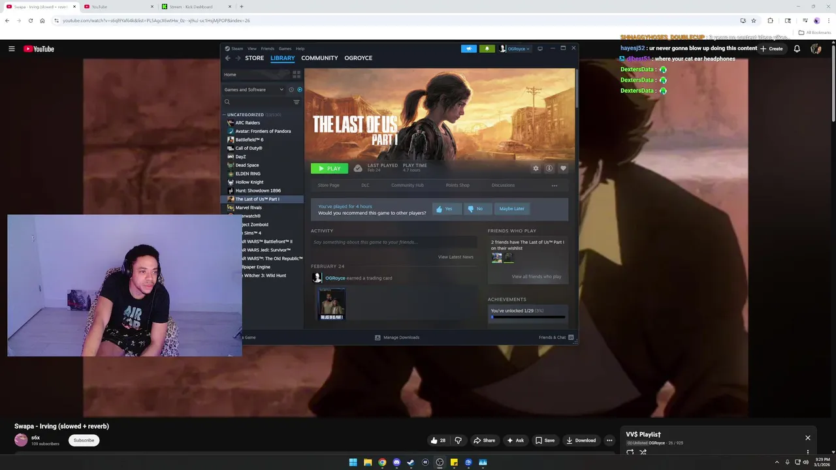This screenshot has width=836, height=470.
Task: Click the green PLAY button
Action: click(x=329, y=168)
